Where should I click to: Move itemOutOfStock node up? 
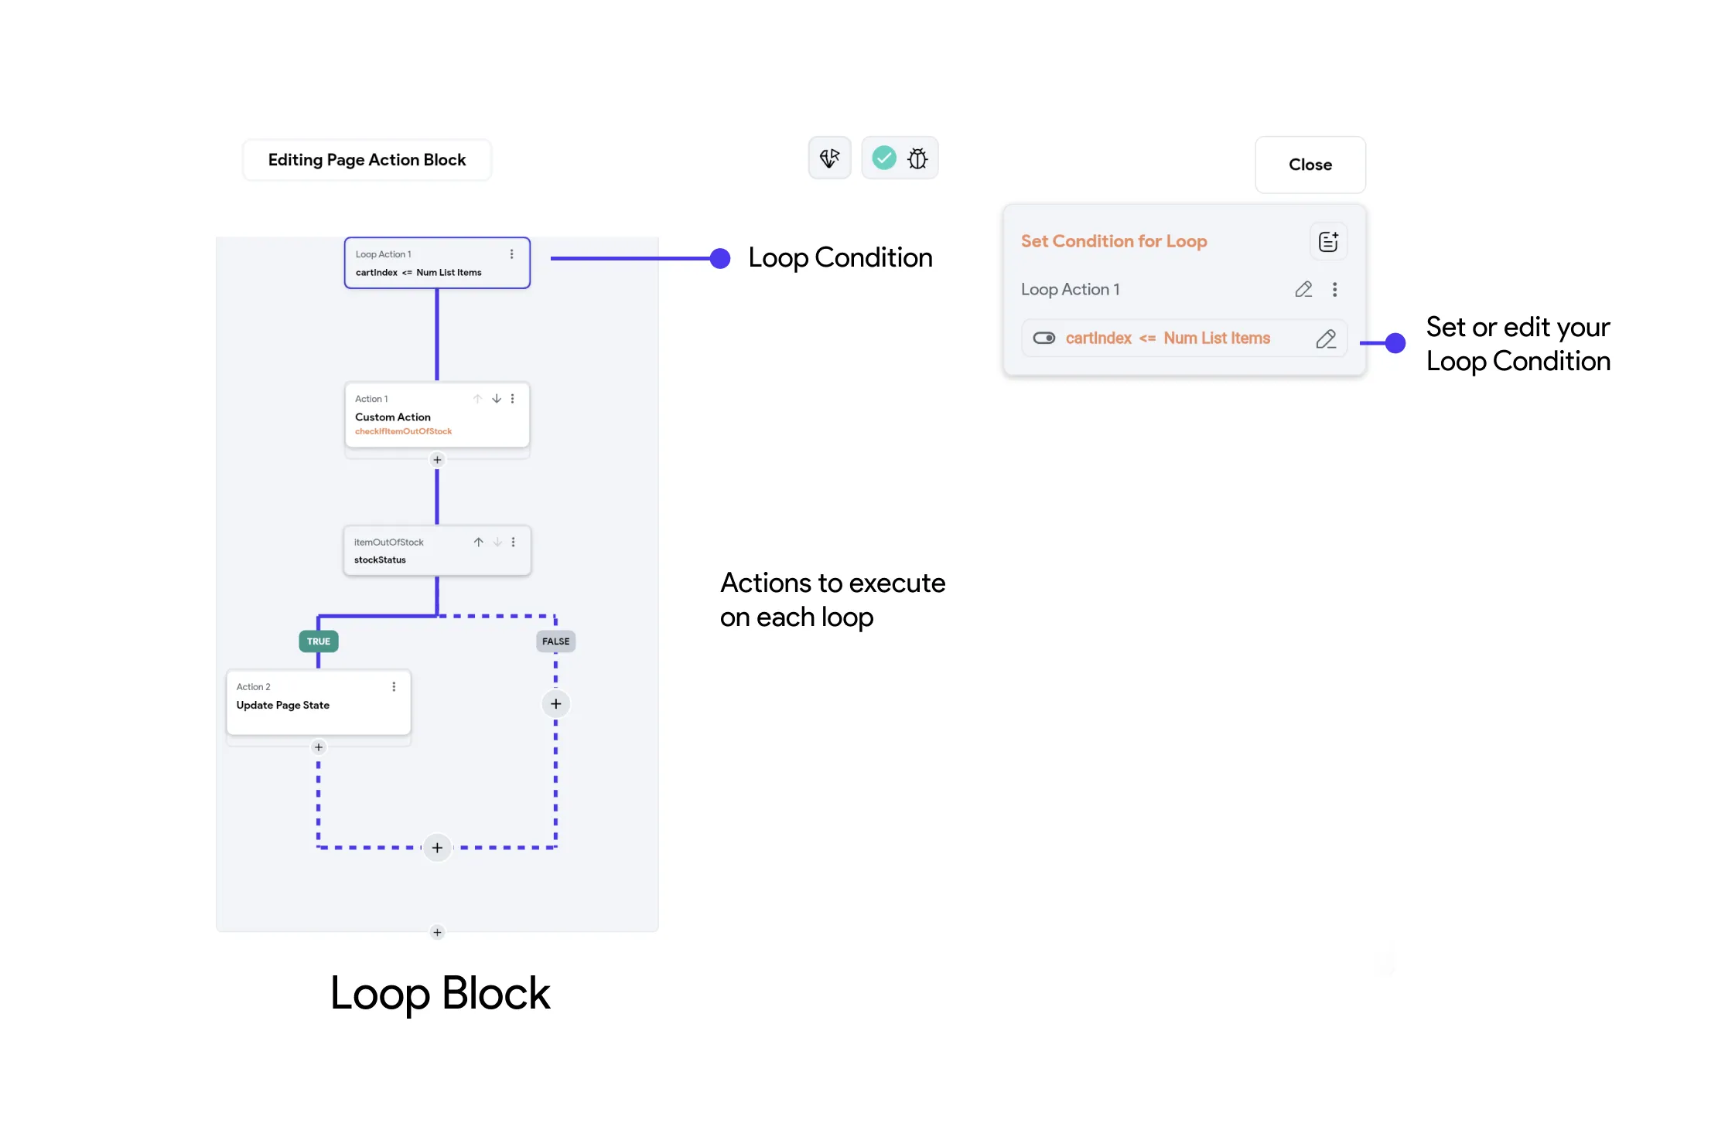point(478,543)
